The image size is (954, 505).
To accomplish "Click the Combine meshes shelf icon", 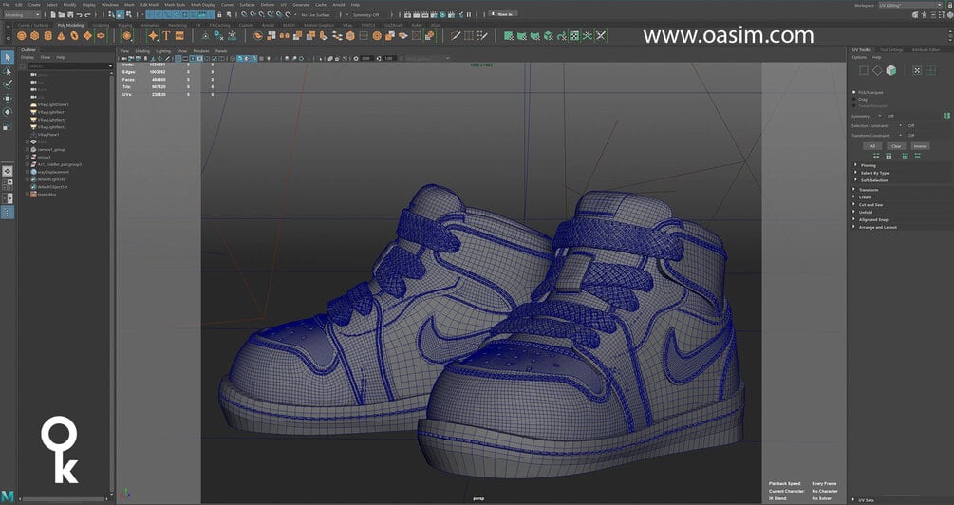I will [271, 36].
